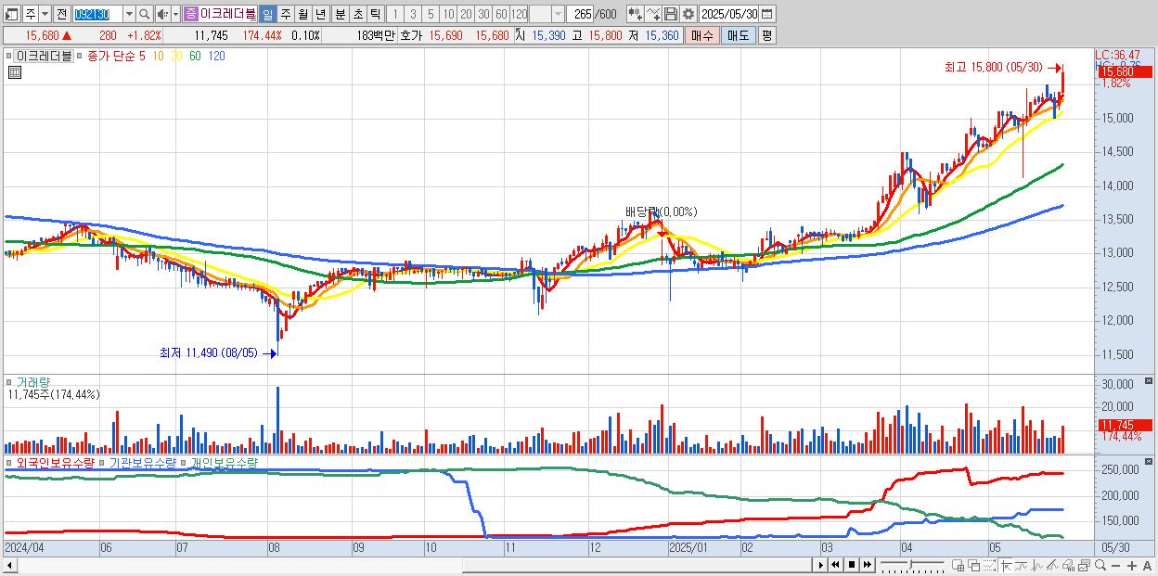The image size is (1158, 576).
Task: Zoom in with the plus icon
Action: (1132, 566)
